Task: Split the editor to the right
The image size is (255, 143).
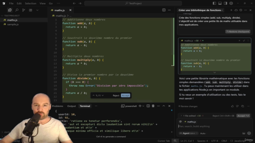Action: 164,10
